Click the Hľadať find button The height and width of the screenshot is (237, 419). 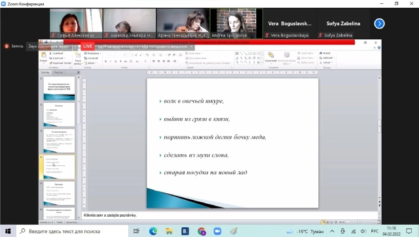[x=325, y=53]
